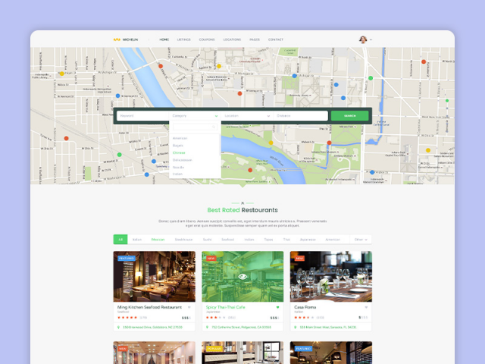485x364 pixels.
Task: Click the fork icon above Best Rated Restaurants
Action: coord(242,203)
